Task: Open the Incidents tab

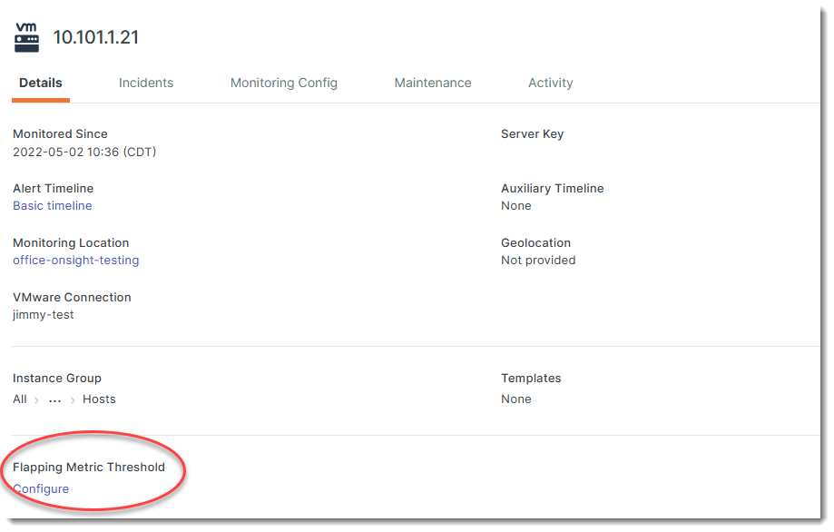Action: click(x=146, y=83)
